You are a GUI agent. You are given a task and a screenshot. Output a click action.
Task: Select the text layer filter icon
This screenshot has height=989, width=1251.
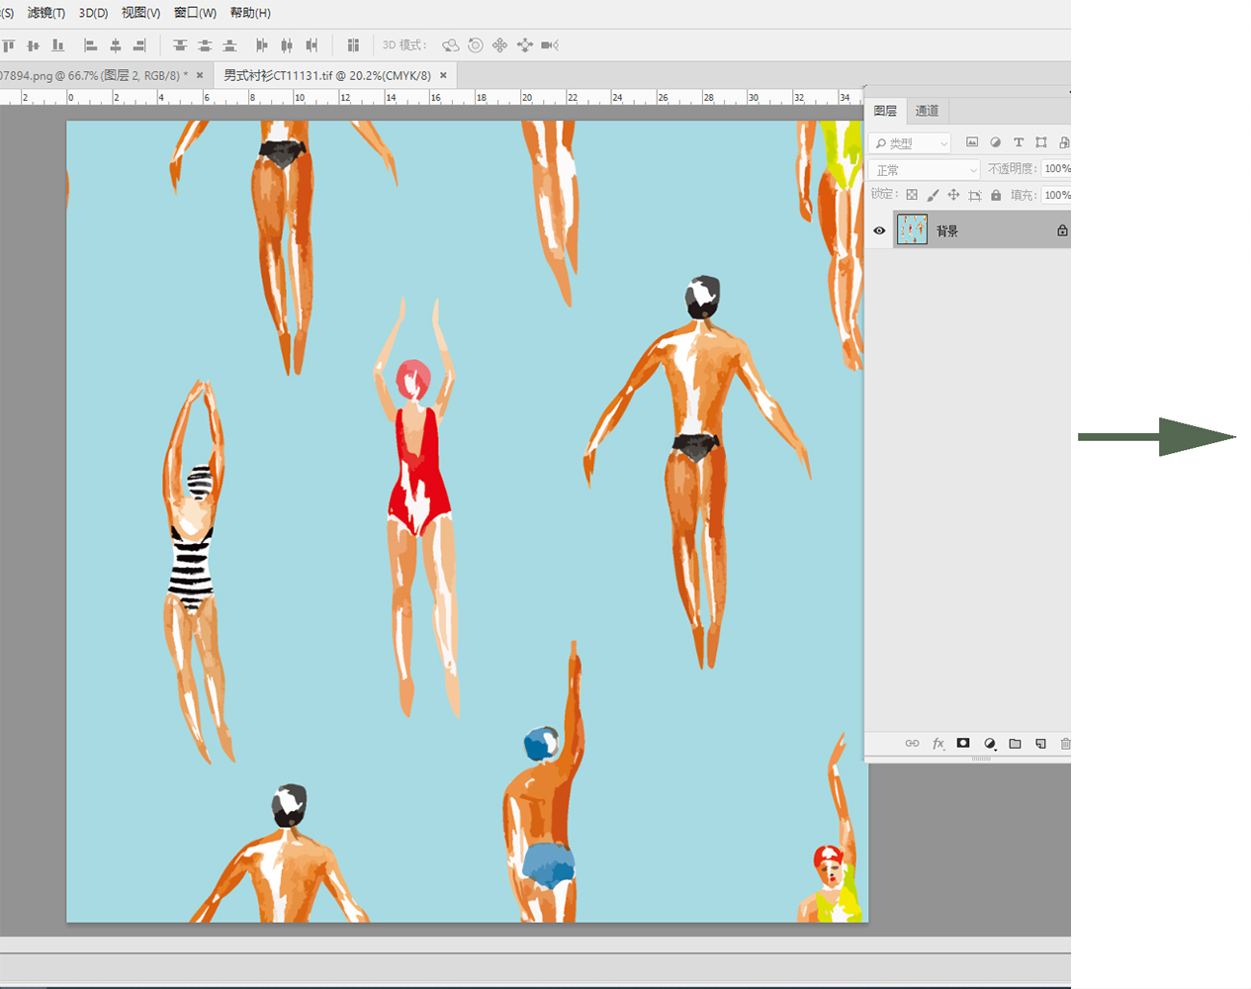1019,142
